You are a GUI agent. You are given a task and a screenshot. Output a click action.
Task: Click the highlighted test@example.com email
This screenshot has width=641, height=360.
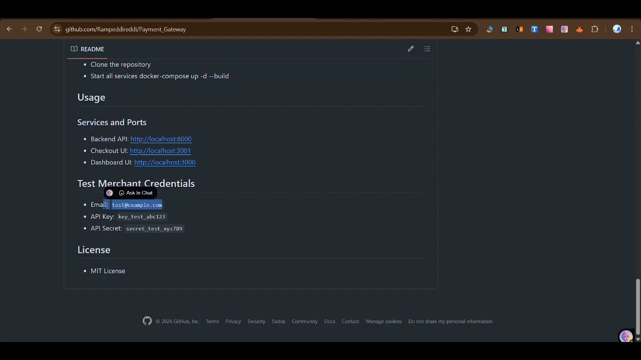137,205
